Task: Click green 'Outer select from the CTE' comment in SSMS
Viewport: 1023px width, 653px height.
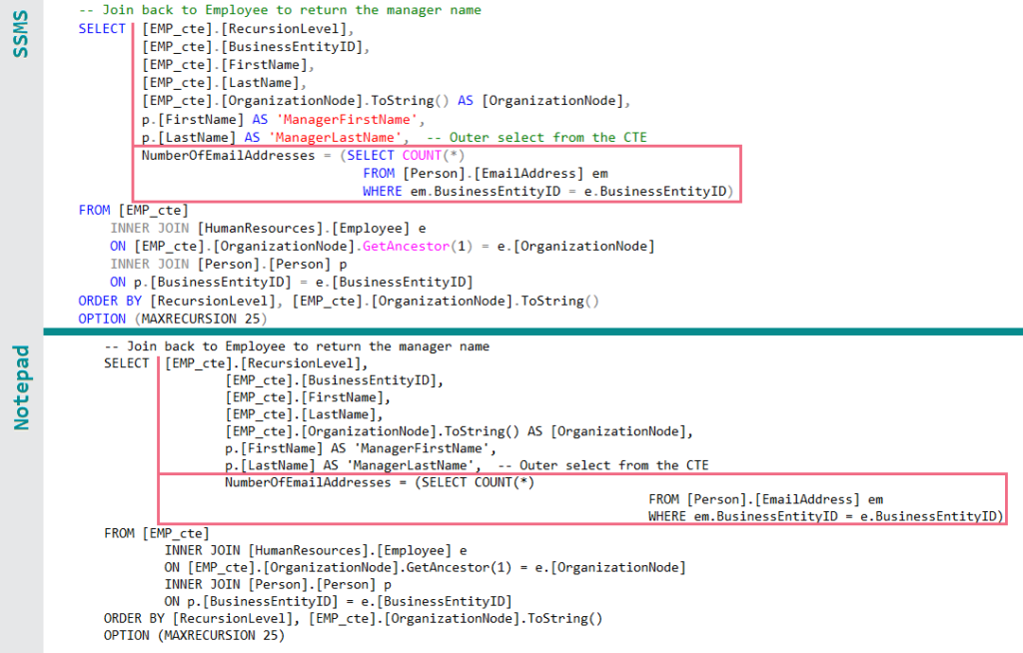Action: [x=536, y=138]
